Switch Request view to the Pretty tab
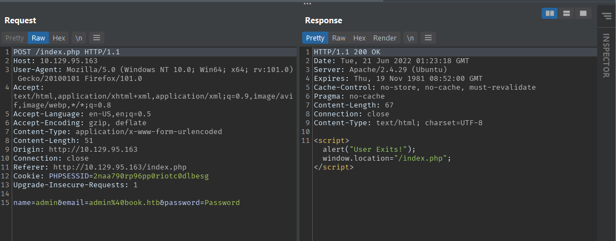This screenshot has width=616, height=241. (x=14, y=38)
